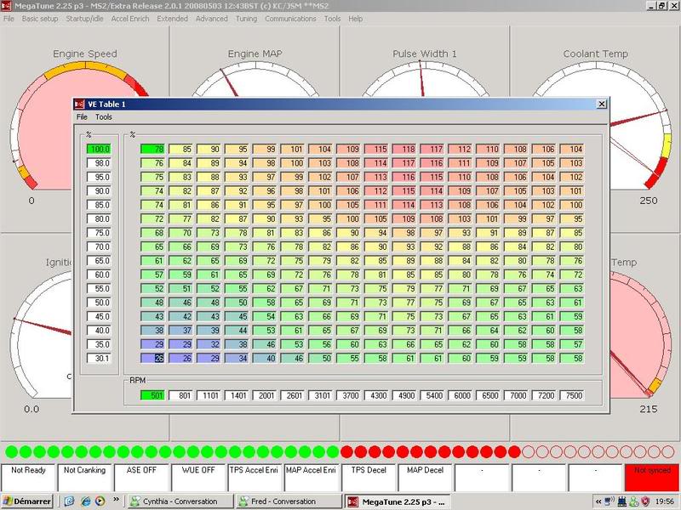Click the Show Desktop quick launch icon

coord(69,501)
